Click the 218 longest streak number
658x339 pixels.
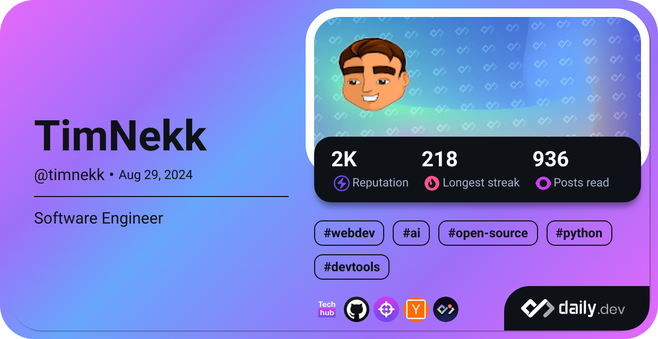pos(439,159)
